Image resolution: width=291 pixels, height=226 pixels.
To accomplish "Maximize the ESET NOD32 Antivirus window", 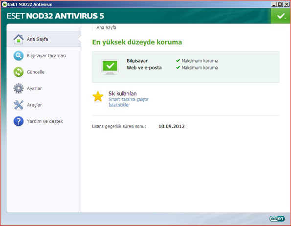I will [280, 4].
